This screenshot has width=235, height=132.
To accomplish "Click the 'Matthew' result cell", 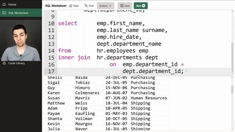I will (56, 103).
